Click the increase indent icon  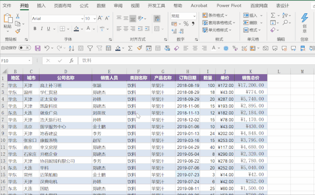[x=147, y=29]
